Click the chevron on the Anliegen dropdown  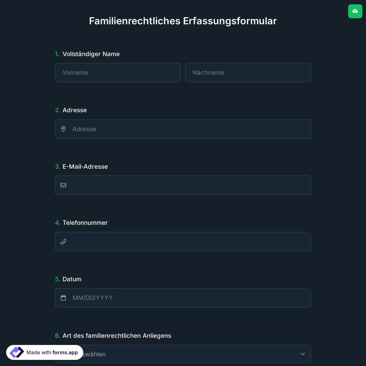(303, 354)
